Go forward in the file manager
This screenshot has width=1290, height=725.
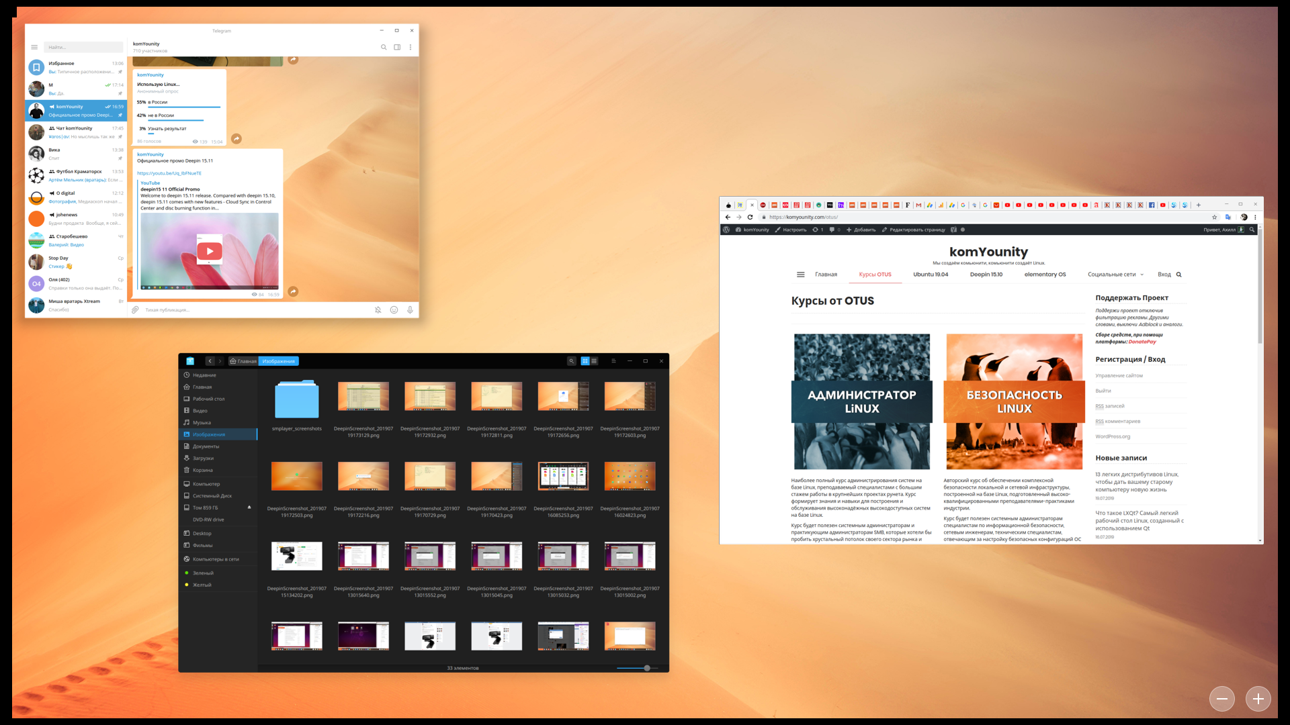220,361
